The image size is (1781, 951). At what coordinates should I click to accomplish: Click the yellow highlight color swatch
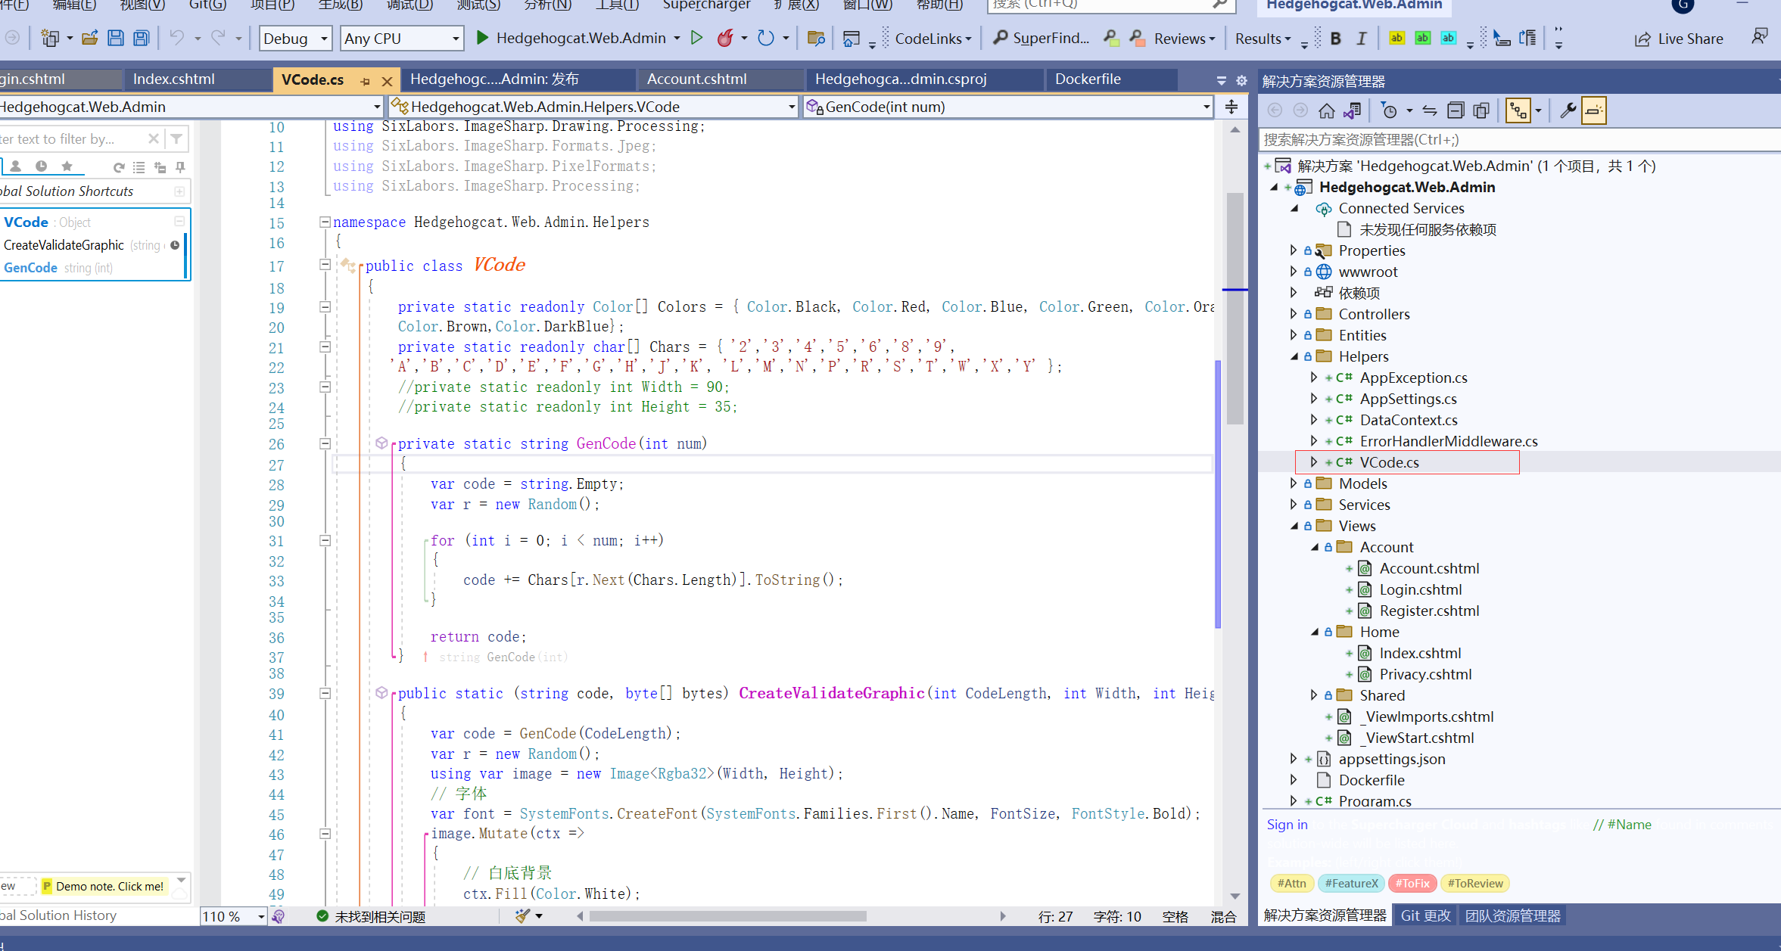[x=1396, y=38]
